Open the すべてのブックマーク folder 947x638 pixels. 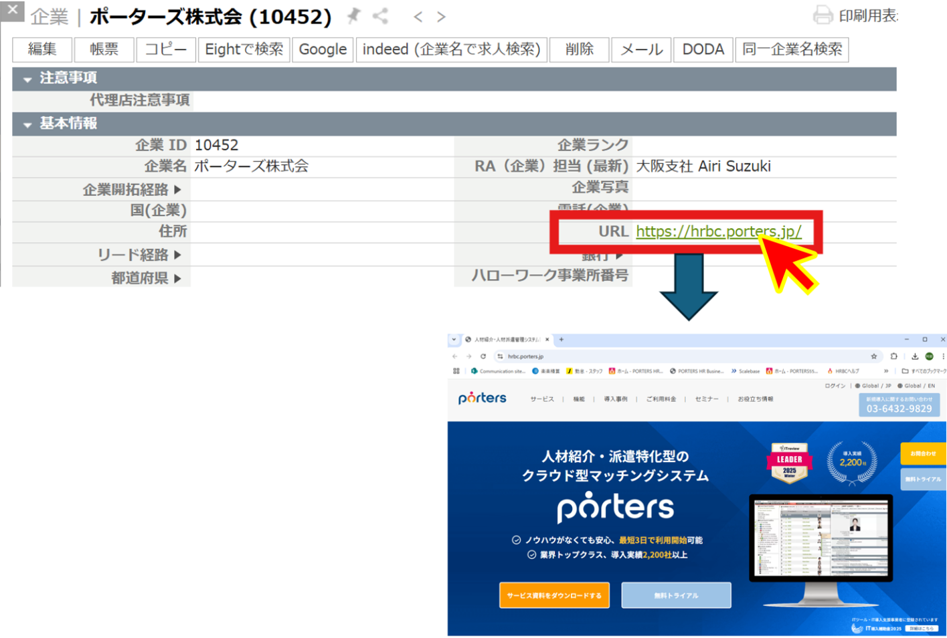tap(924, 371)
